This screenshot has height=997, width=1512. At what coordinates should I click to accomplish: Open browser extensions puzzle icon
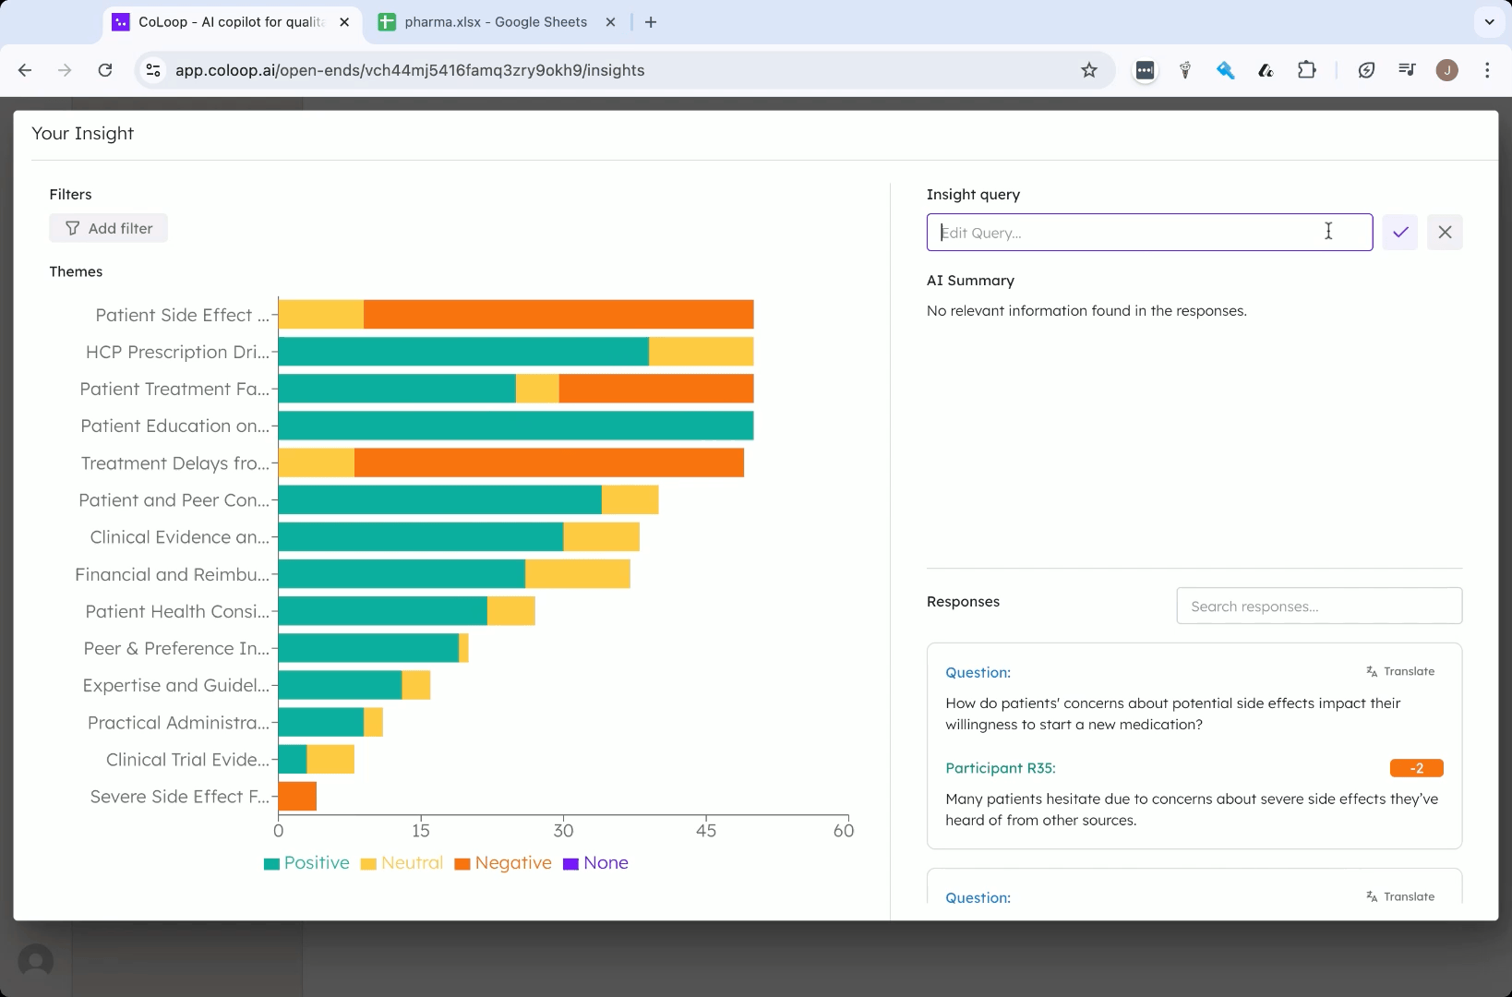click(1306, 70)
